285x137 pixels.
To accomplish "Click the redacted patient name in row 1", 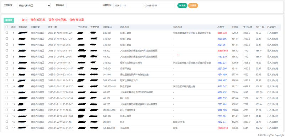I will [x=23, y=33].
